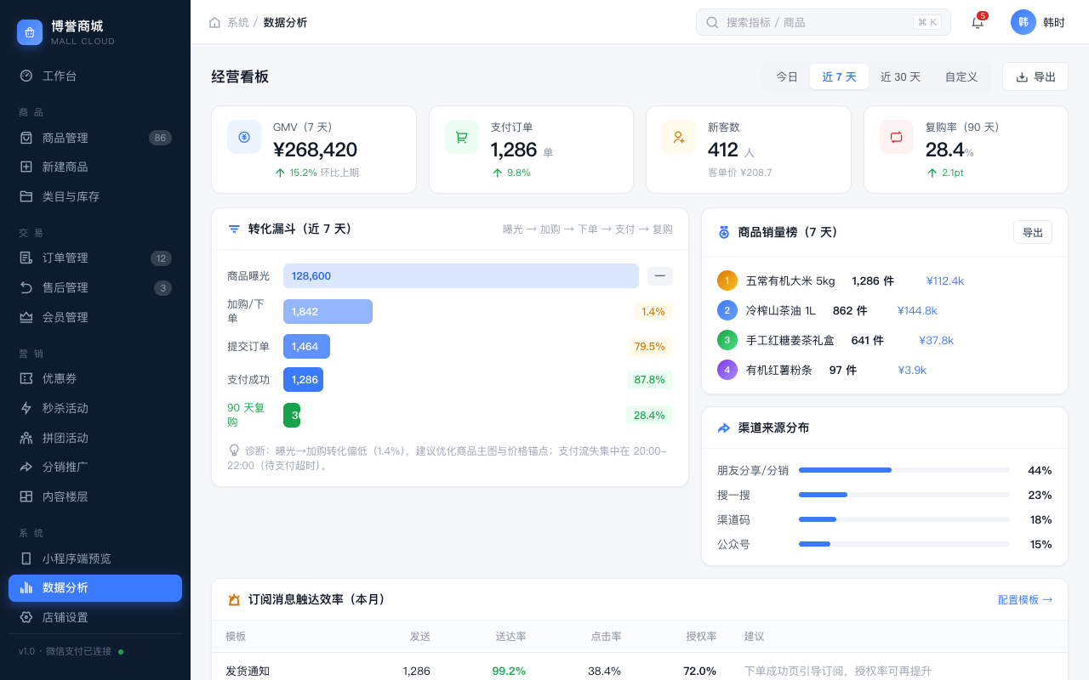The height and width of the screenshot is (680, 1089).
Task: Click the 微信支付已连接 status text
Action: pos(78,651)
